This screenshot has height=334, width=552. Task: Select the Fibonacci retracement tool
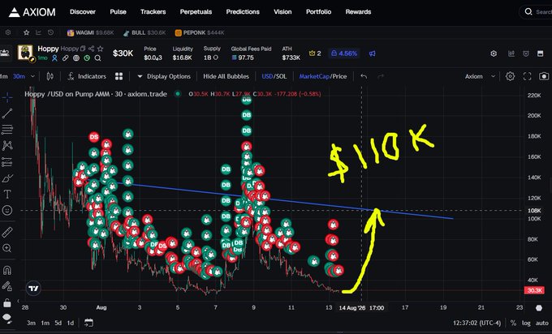click(7, 129)
